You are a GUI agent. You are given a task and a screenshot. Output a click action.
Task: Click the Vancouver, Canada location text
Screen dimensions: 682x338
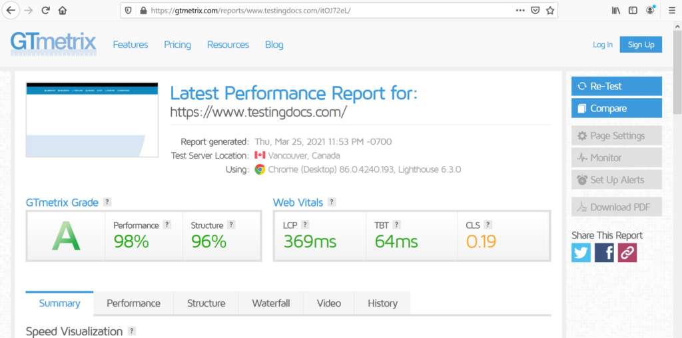point(304,155)
